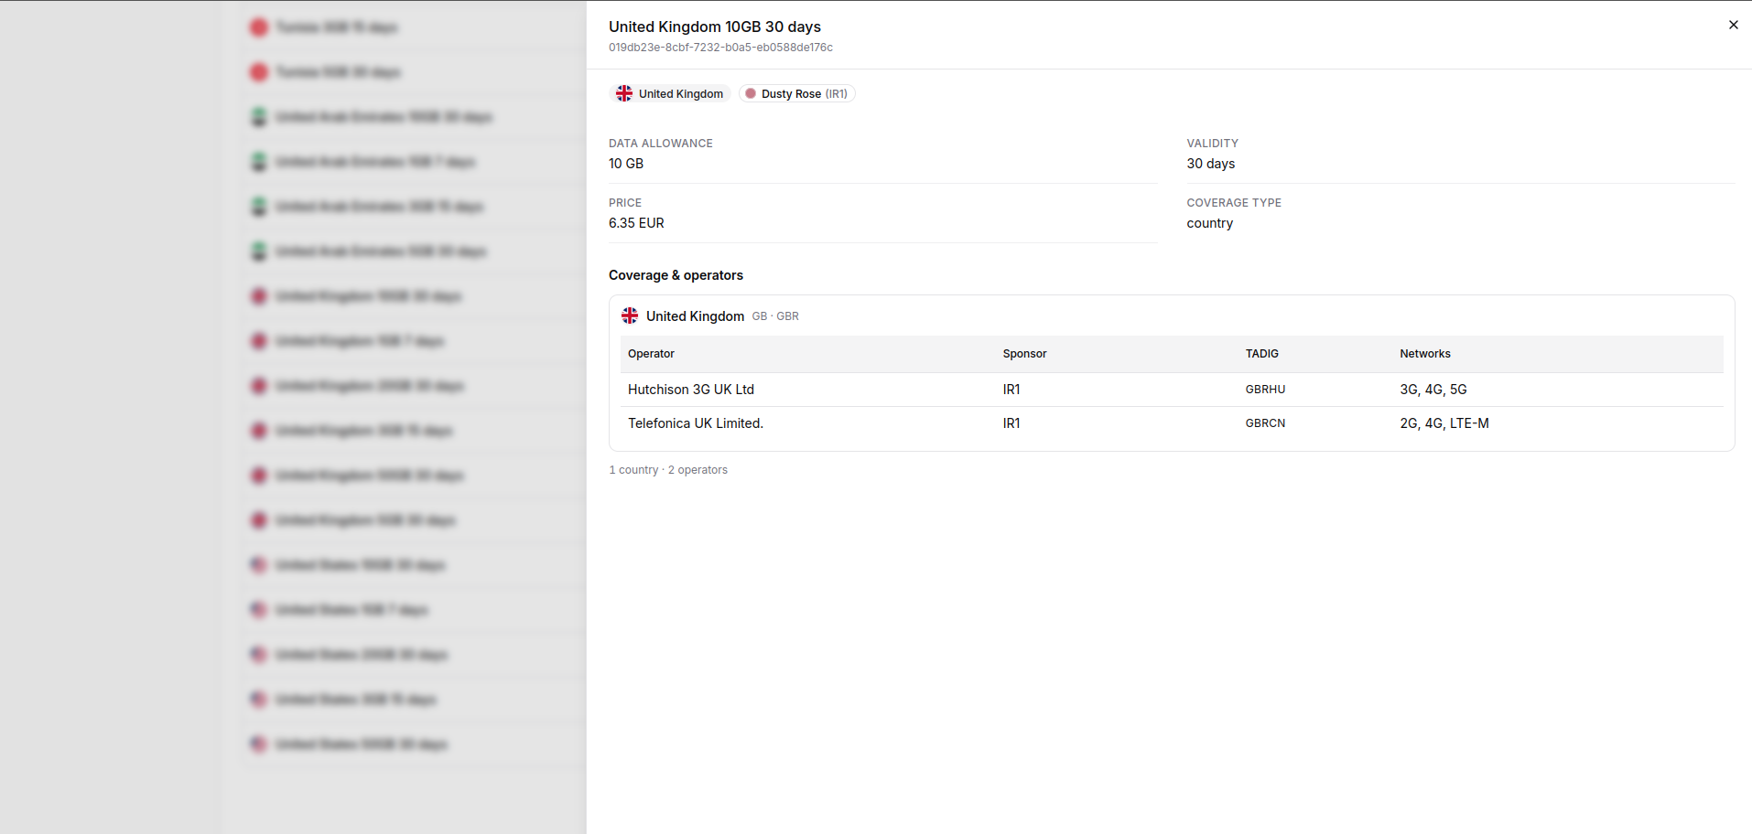Click the COVERAGE TYPE label
The width and height of the screenshot is (1752, 834).
point(1234,203)
